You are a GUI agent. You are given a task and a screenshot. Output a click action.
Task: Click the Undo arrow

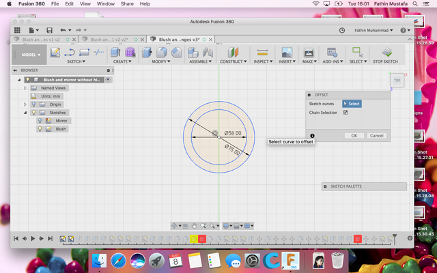(64, 30)
